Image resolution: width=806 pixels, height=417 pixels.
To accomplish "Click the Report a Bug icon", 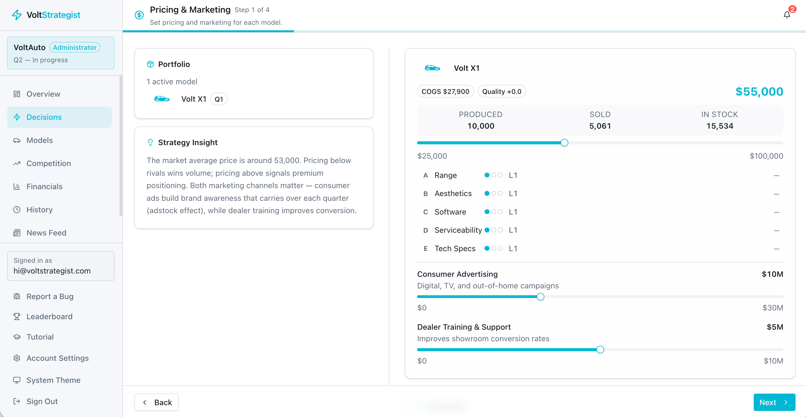I will [17, 296].
